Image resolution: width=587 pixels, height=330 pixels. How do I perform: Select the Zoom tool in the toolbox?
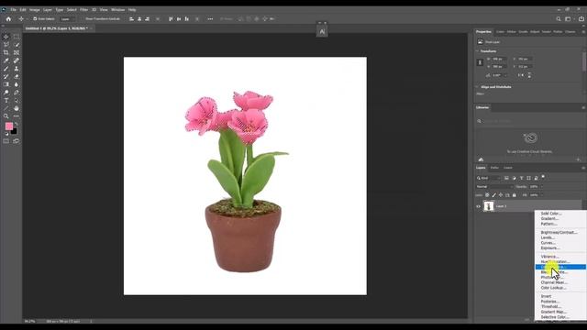pos(6,116)
